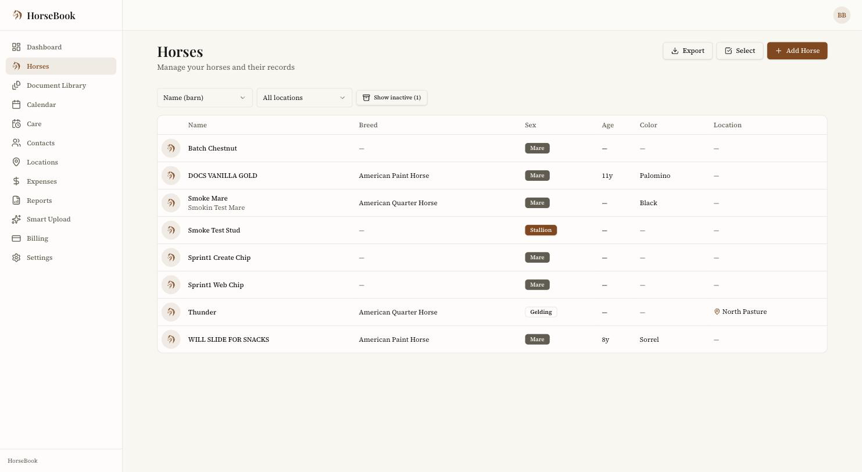
Task: Open the WILL SLIDE FOR SNACKS record
Action: pos(492,339)
